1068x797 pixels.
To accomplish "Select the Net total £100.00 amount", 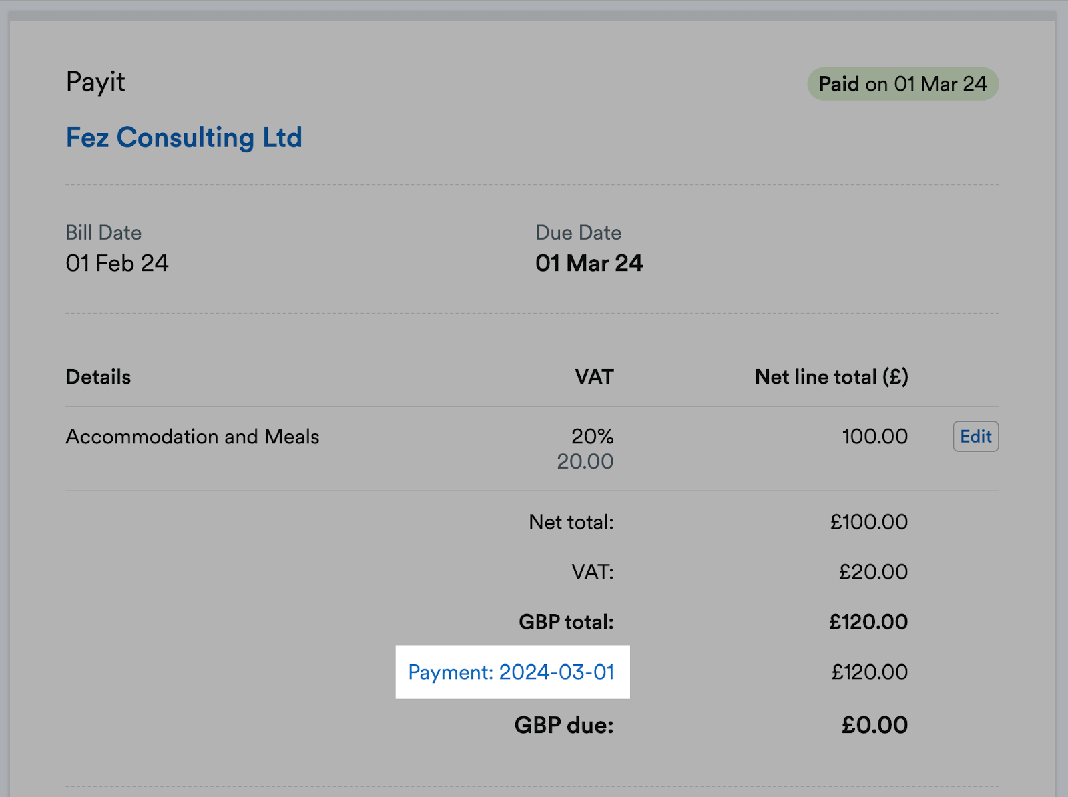I will click(x=868, y=522).
